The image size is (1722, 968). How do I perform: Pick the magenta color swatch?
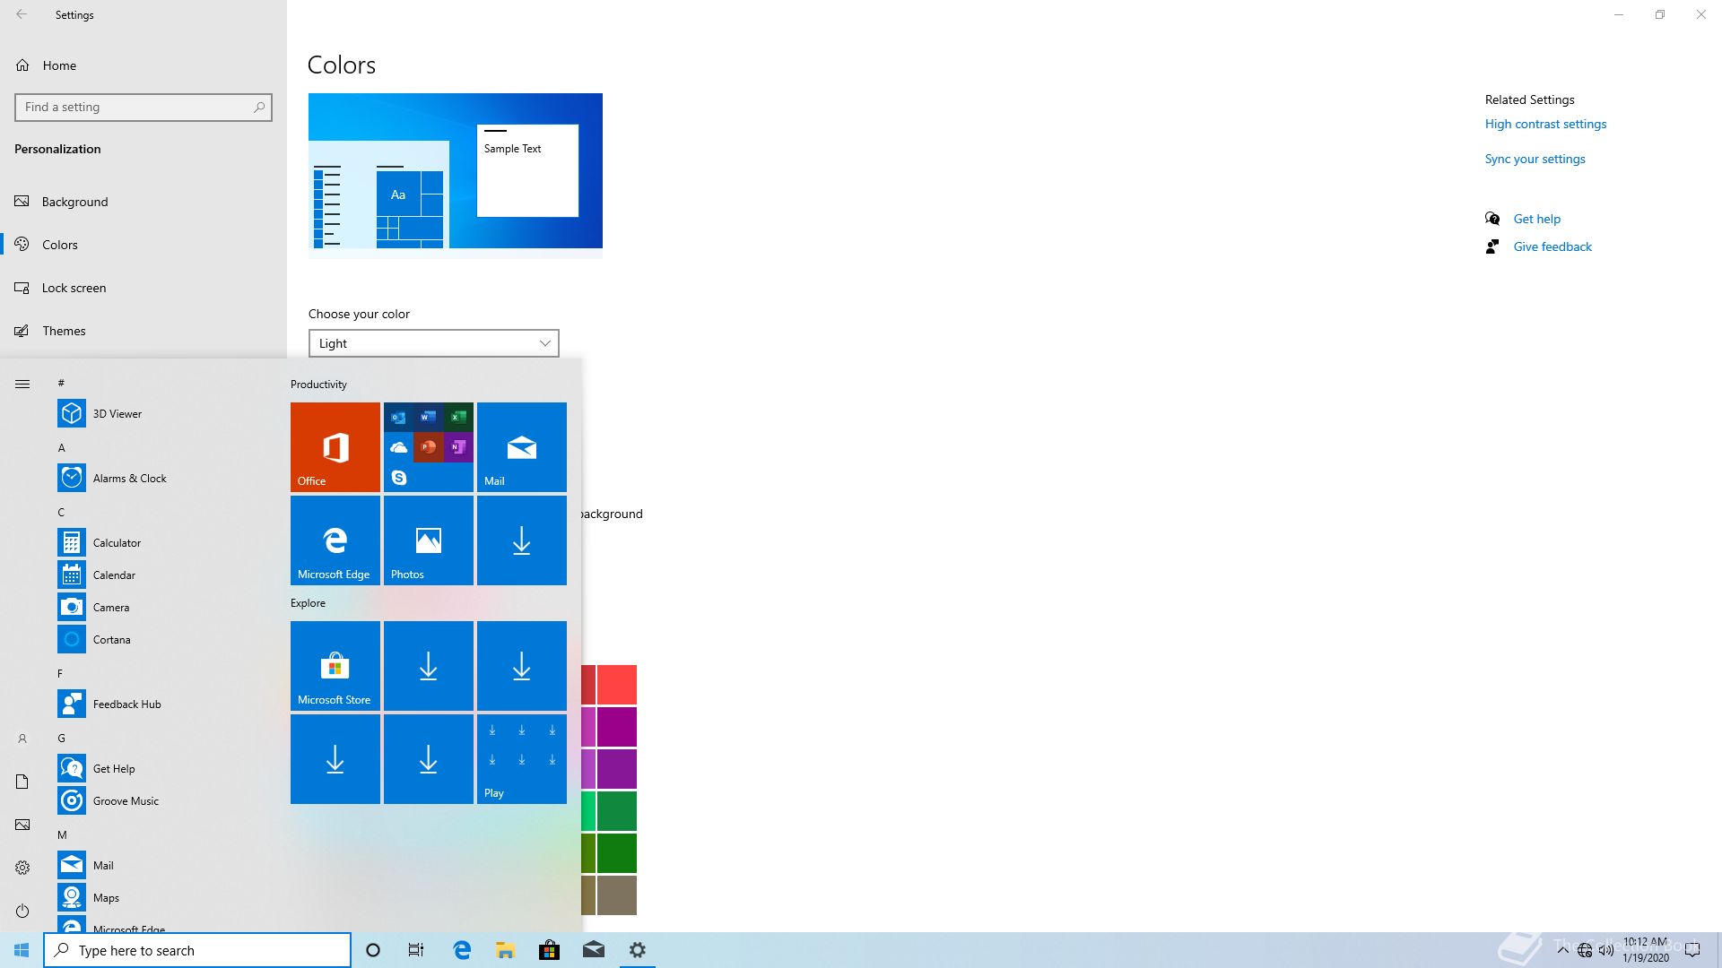pos(617,727)
